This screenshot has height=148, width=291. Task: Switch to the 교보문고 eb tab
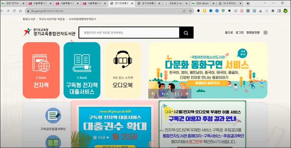pos(176,3)
